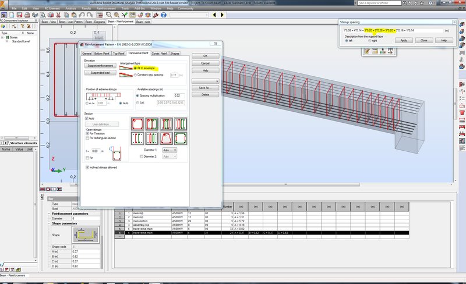The width and height of the screenshot is (466, 284).
Task: Open the Reinforcement menu
Action: click(x=106, y=8)
